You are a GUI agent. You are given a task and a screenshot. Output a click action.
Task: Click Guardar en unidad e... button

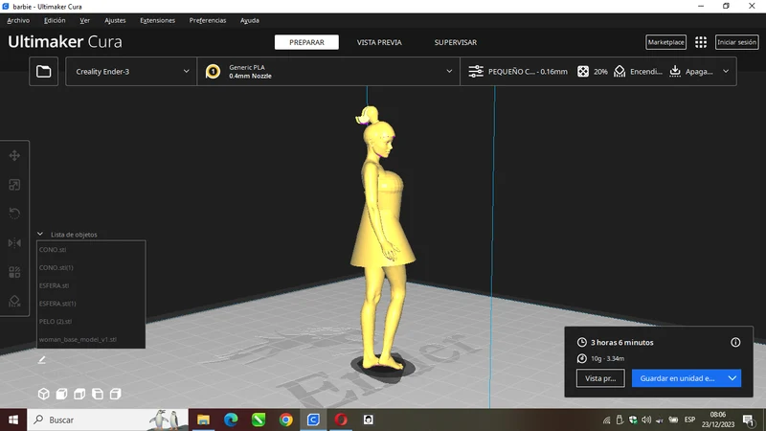pos(678,378)
